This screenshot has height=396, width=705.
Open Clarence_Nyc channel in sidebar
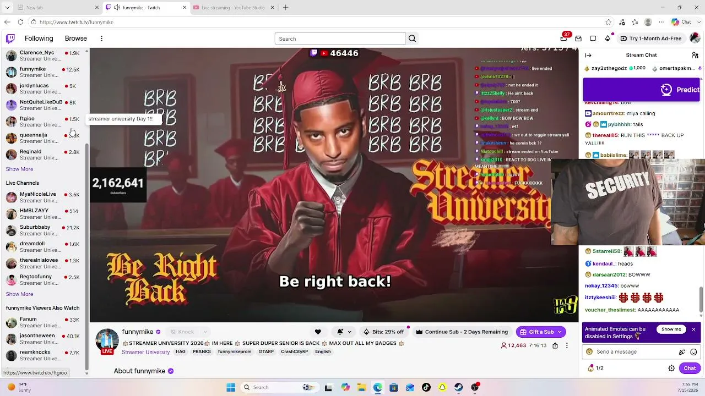point(43,56)
